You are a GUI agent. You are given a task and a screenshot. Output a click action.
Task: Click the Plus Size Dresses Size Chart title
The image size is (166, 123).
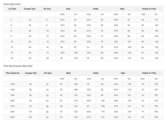[x=18, y=66]
